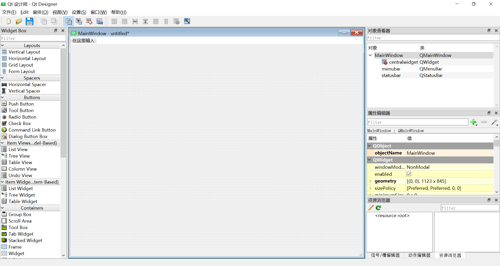Screen dimensions: 500x266
Task: Switch to Edit Buddies mode icon
Action: 89,21
